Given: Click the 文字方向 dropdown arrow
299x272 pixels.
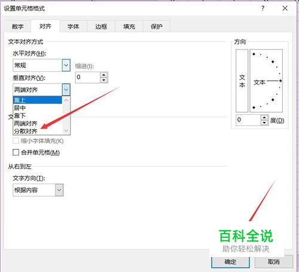Looking at the screenshot, I should pyautogui.click(x=59, y=190).
